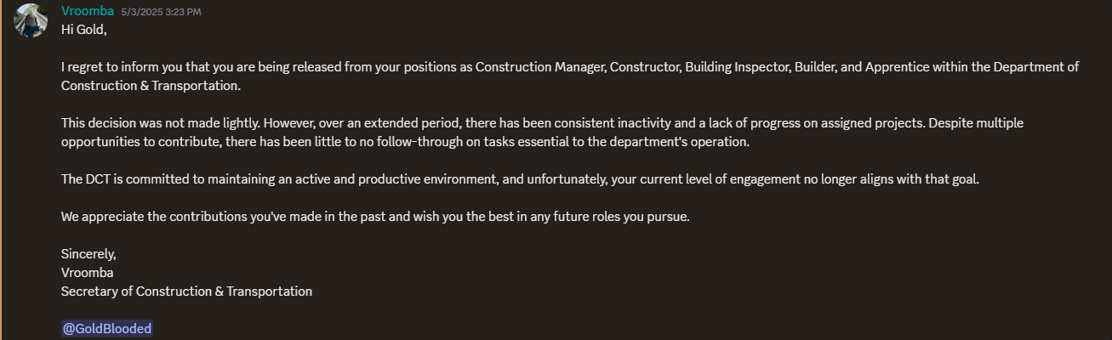Click 'Construction & Transportation.' ending the first paragraph
Viewport: 1112px width, 340px height.
(x=151, y=86)
